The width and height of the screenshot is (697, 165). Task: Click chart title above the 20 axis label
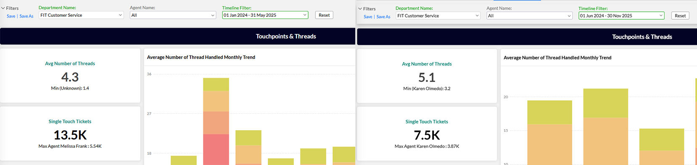pyautogui.click(x=557, y=58)
